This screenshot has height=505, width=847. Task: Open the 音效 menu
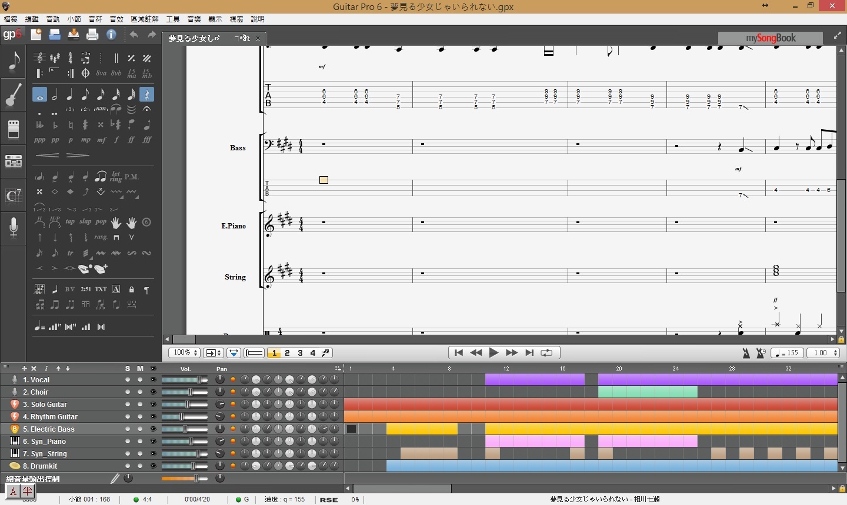(116, 19)
